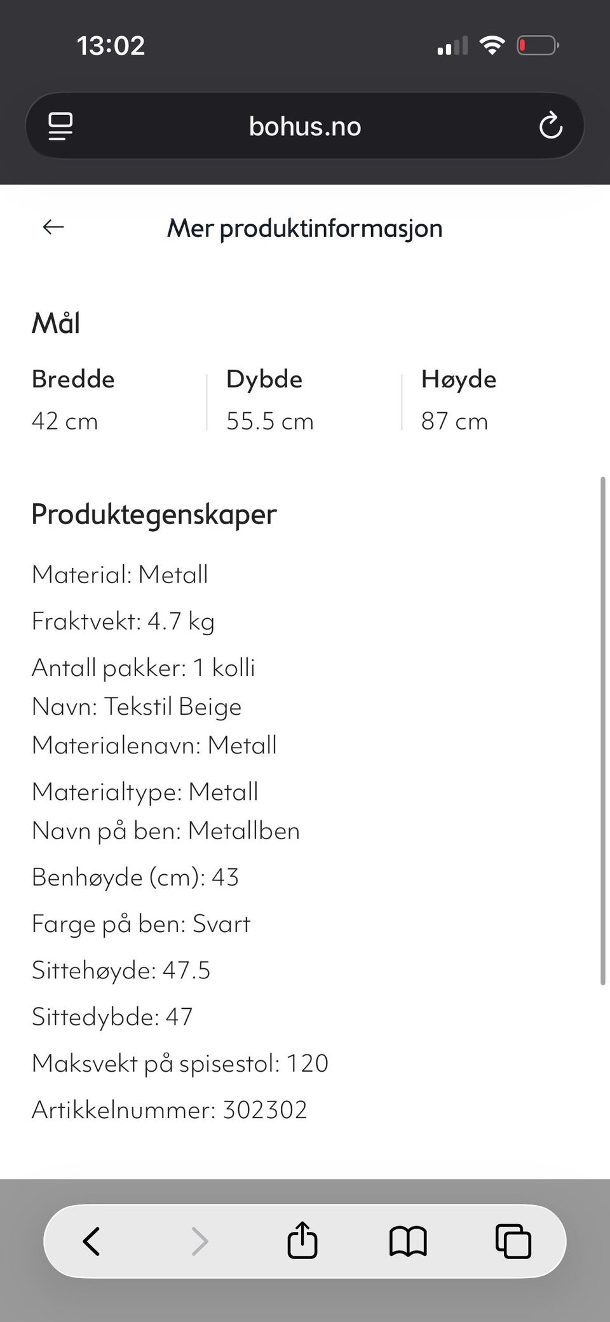
Task: Tap the Produktegenskaper section heading
Action: click(x=154, y=514)
